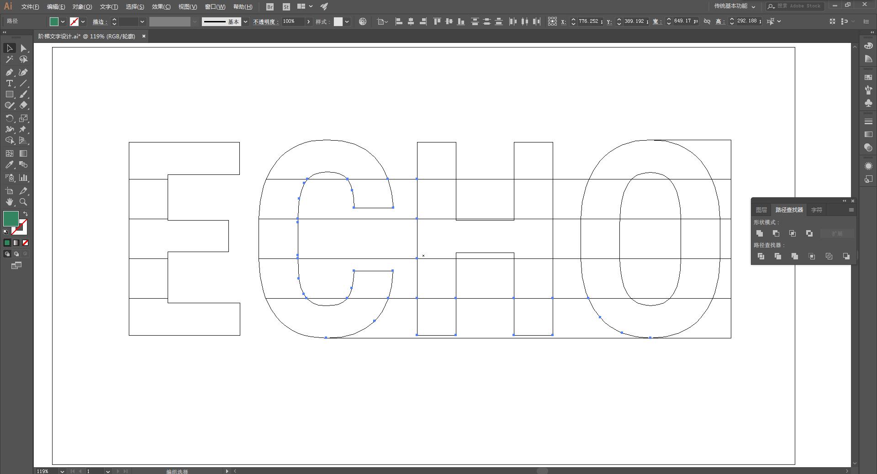
Task: Select the Pen tool
Action: coord(9,72)
